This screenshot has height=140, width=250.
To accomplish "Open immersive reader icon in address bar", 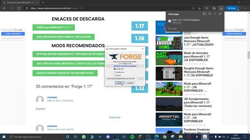I will 193,8.
